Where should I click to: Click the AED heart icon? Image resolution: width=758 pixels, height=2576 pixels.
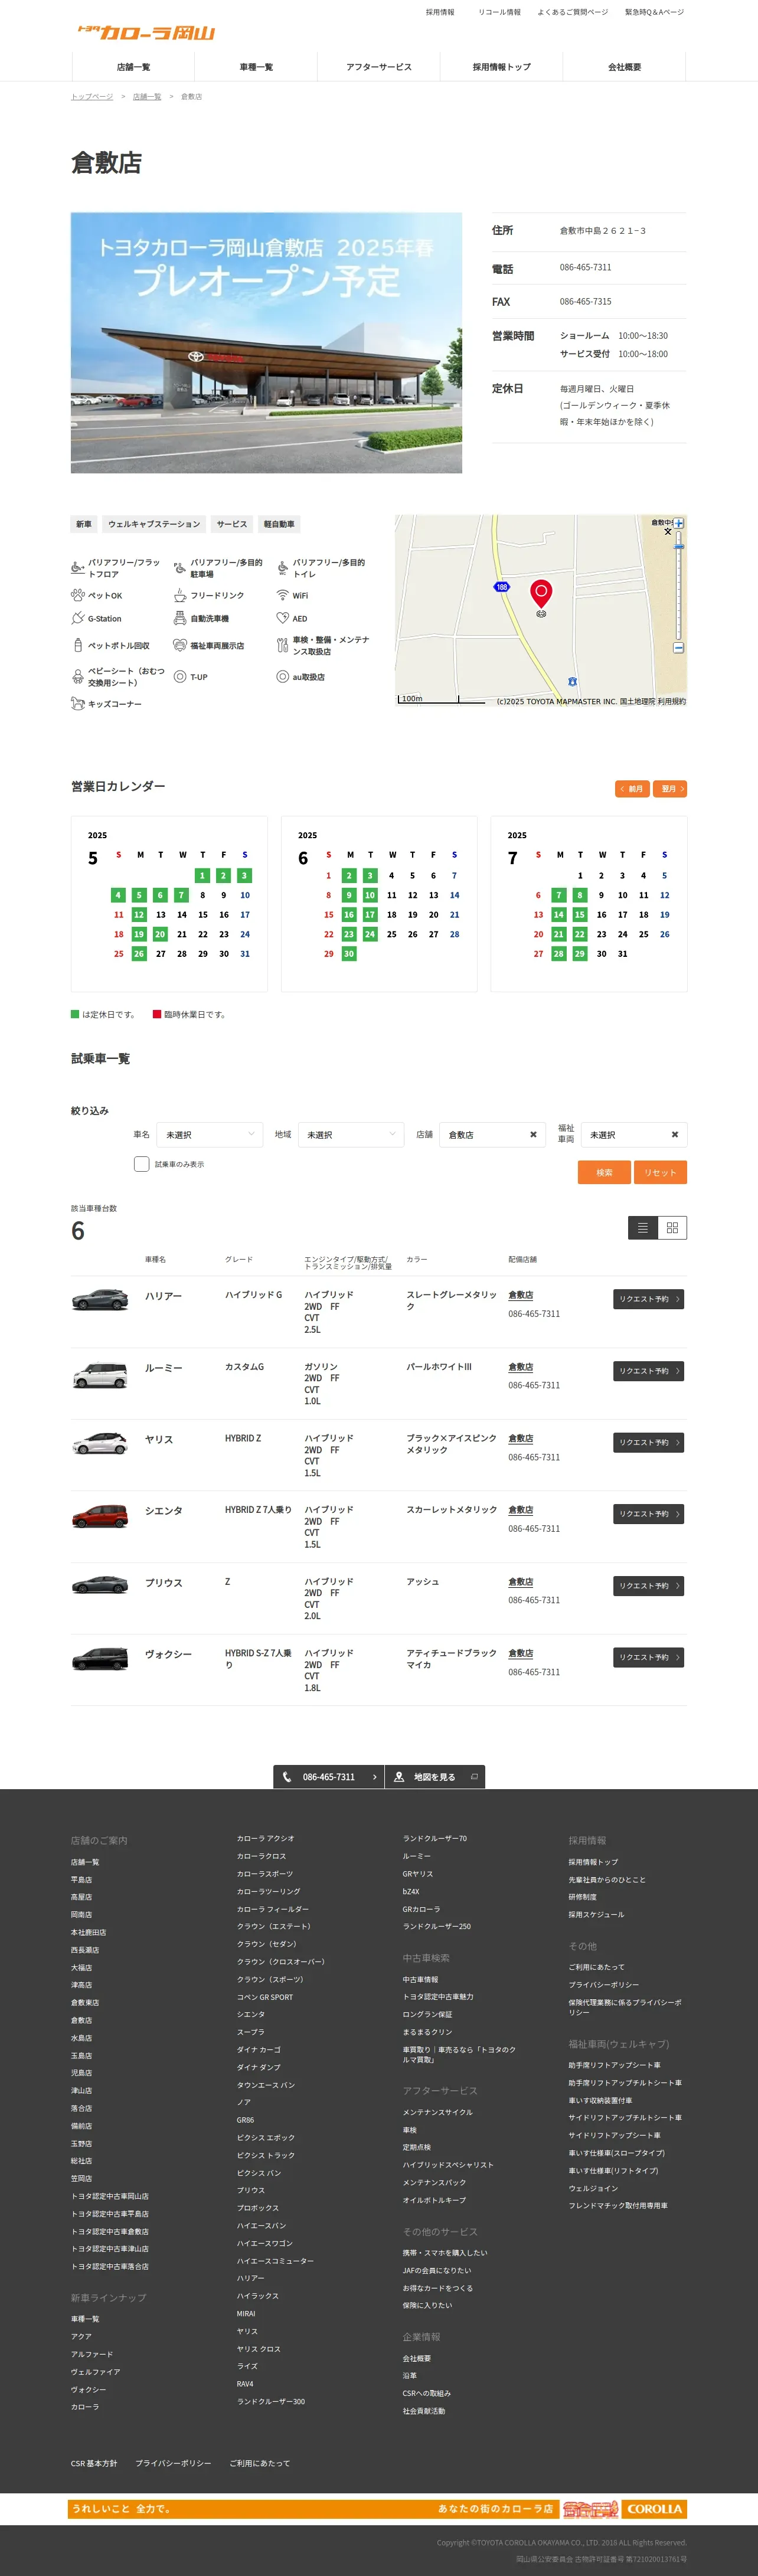pos(283,619)
